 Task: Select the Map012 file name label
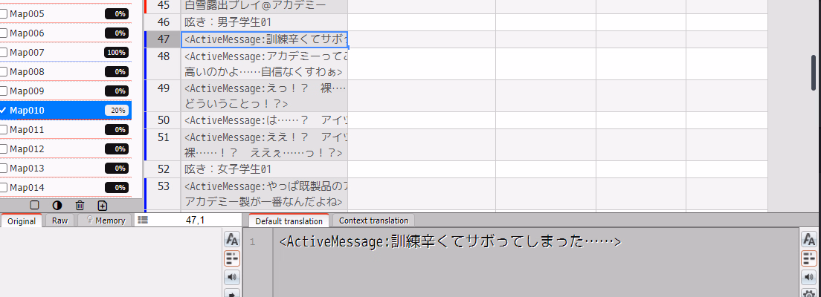(27, 149)
